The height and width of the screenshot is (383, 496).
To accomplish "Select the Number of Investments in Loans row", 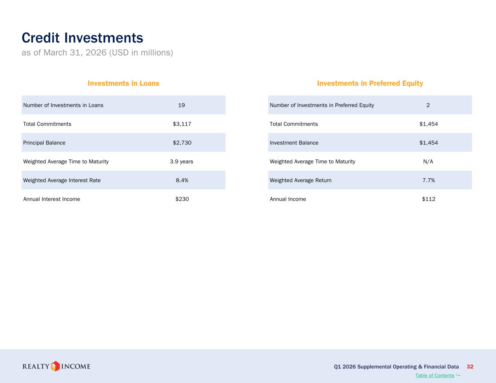I will [x=124, y=105].
